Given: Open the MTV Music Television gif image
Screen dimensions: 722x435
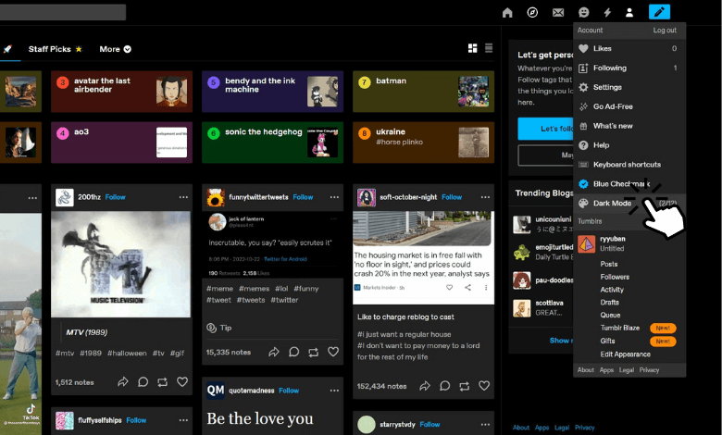Looking at the screenshot, I should (120, 264).
